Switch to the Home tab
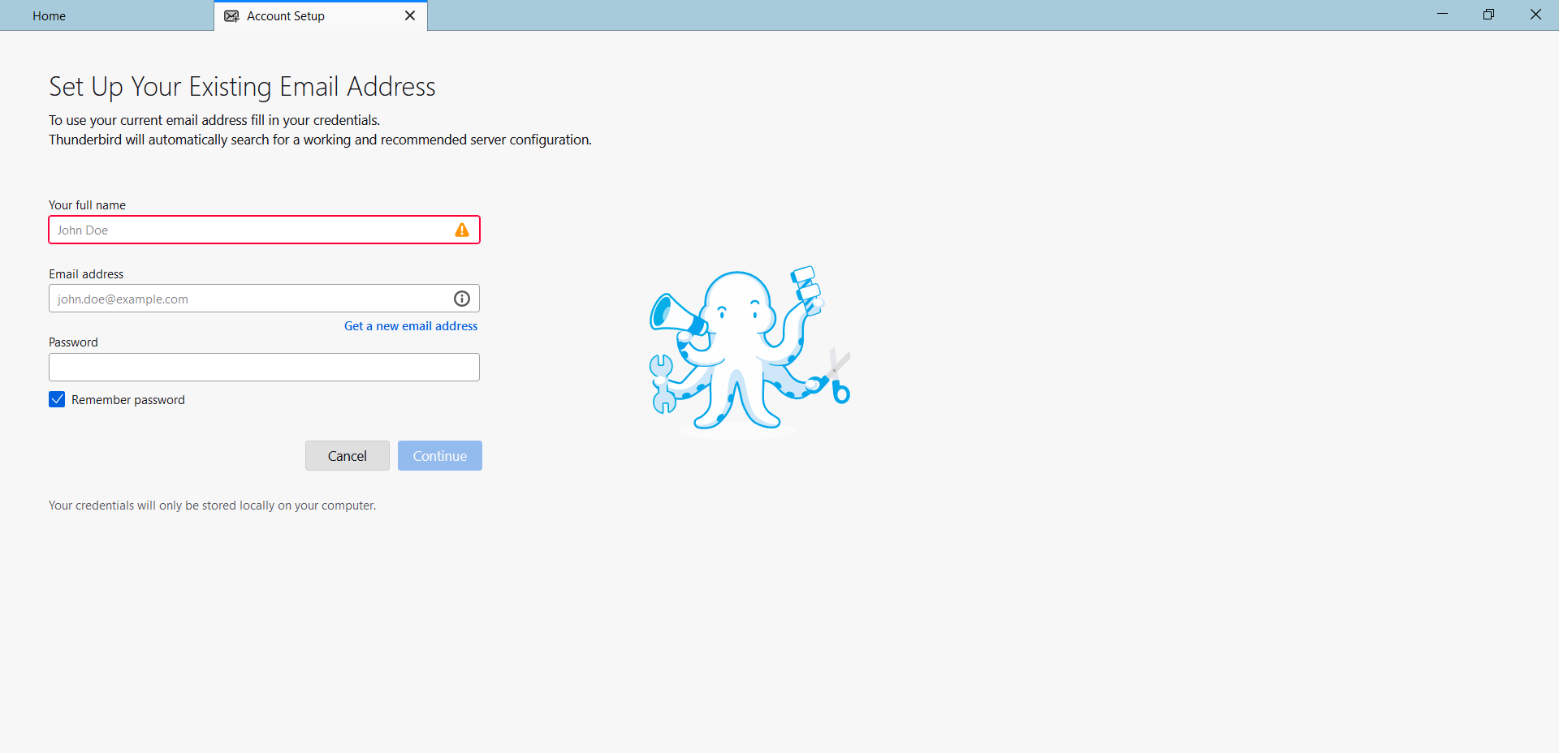This screenshot has height=753, width=1559. [49, 15]
